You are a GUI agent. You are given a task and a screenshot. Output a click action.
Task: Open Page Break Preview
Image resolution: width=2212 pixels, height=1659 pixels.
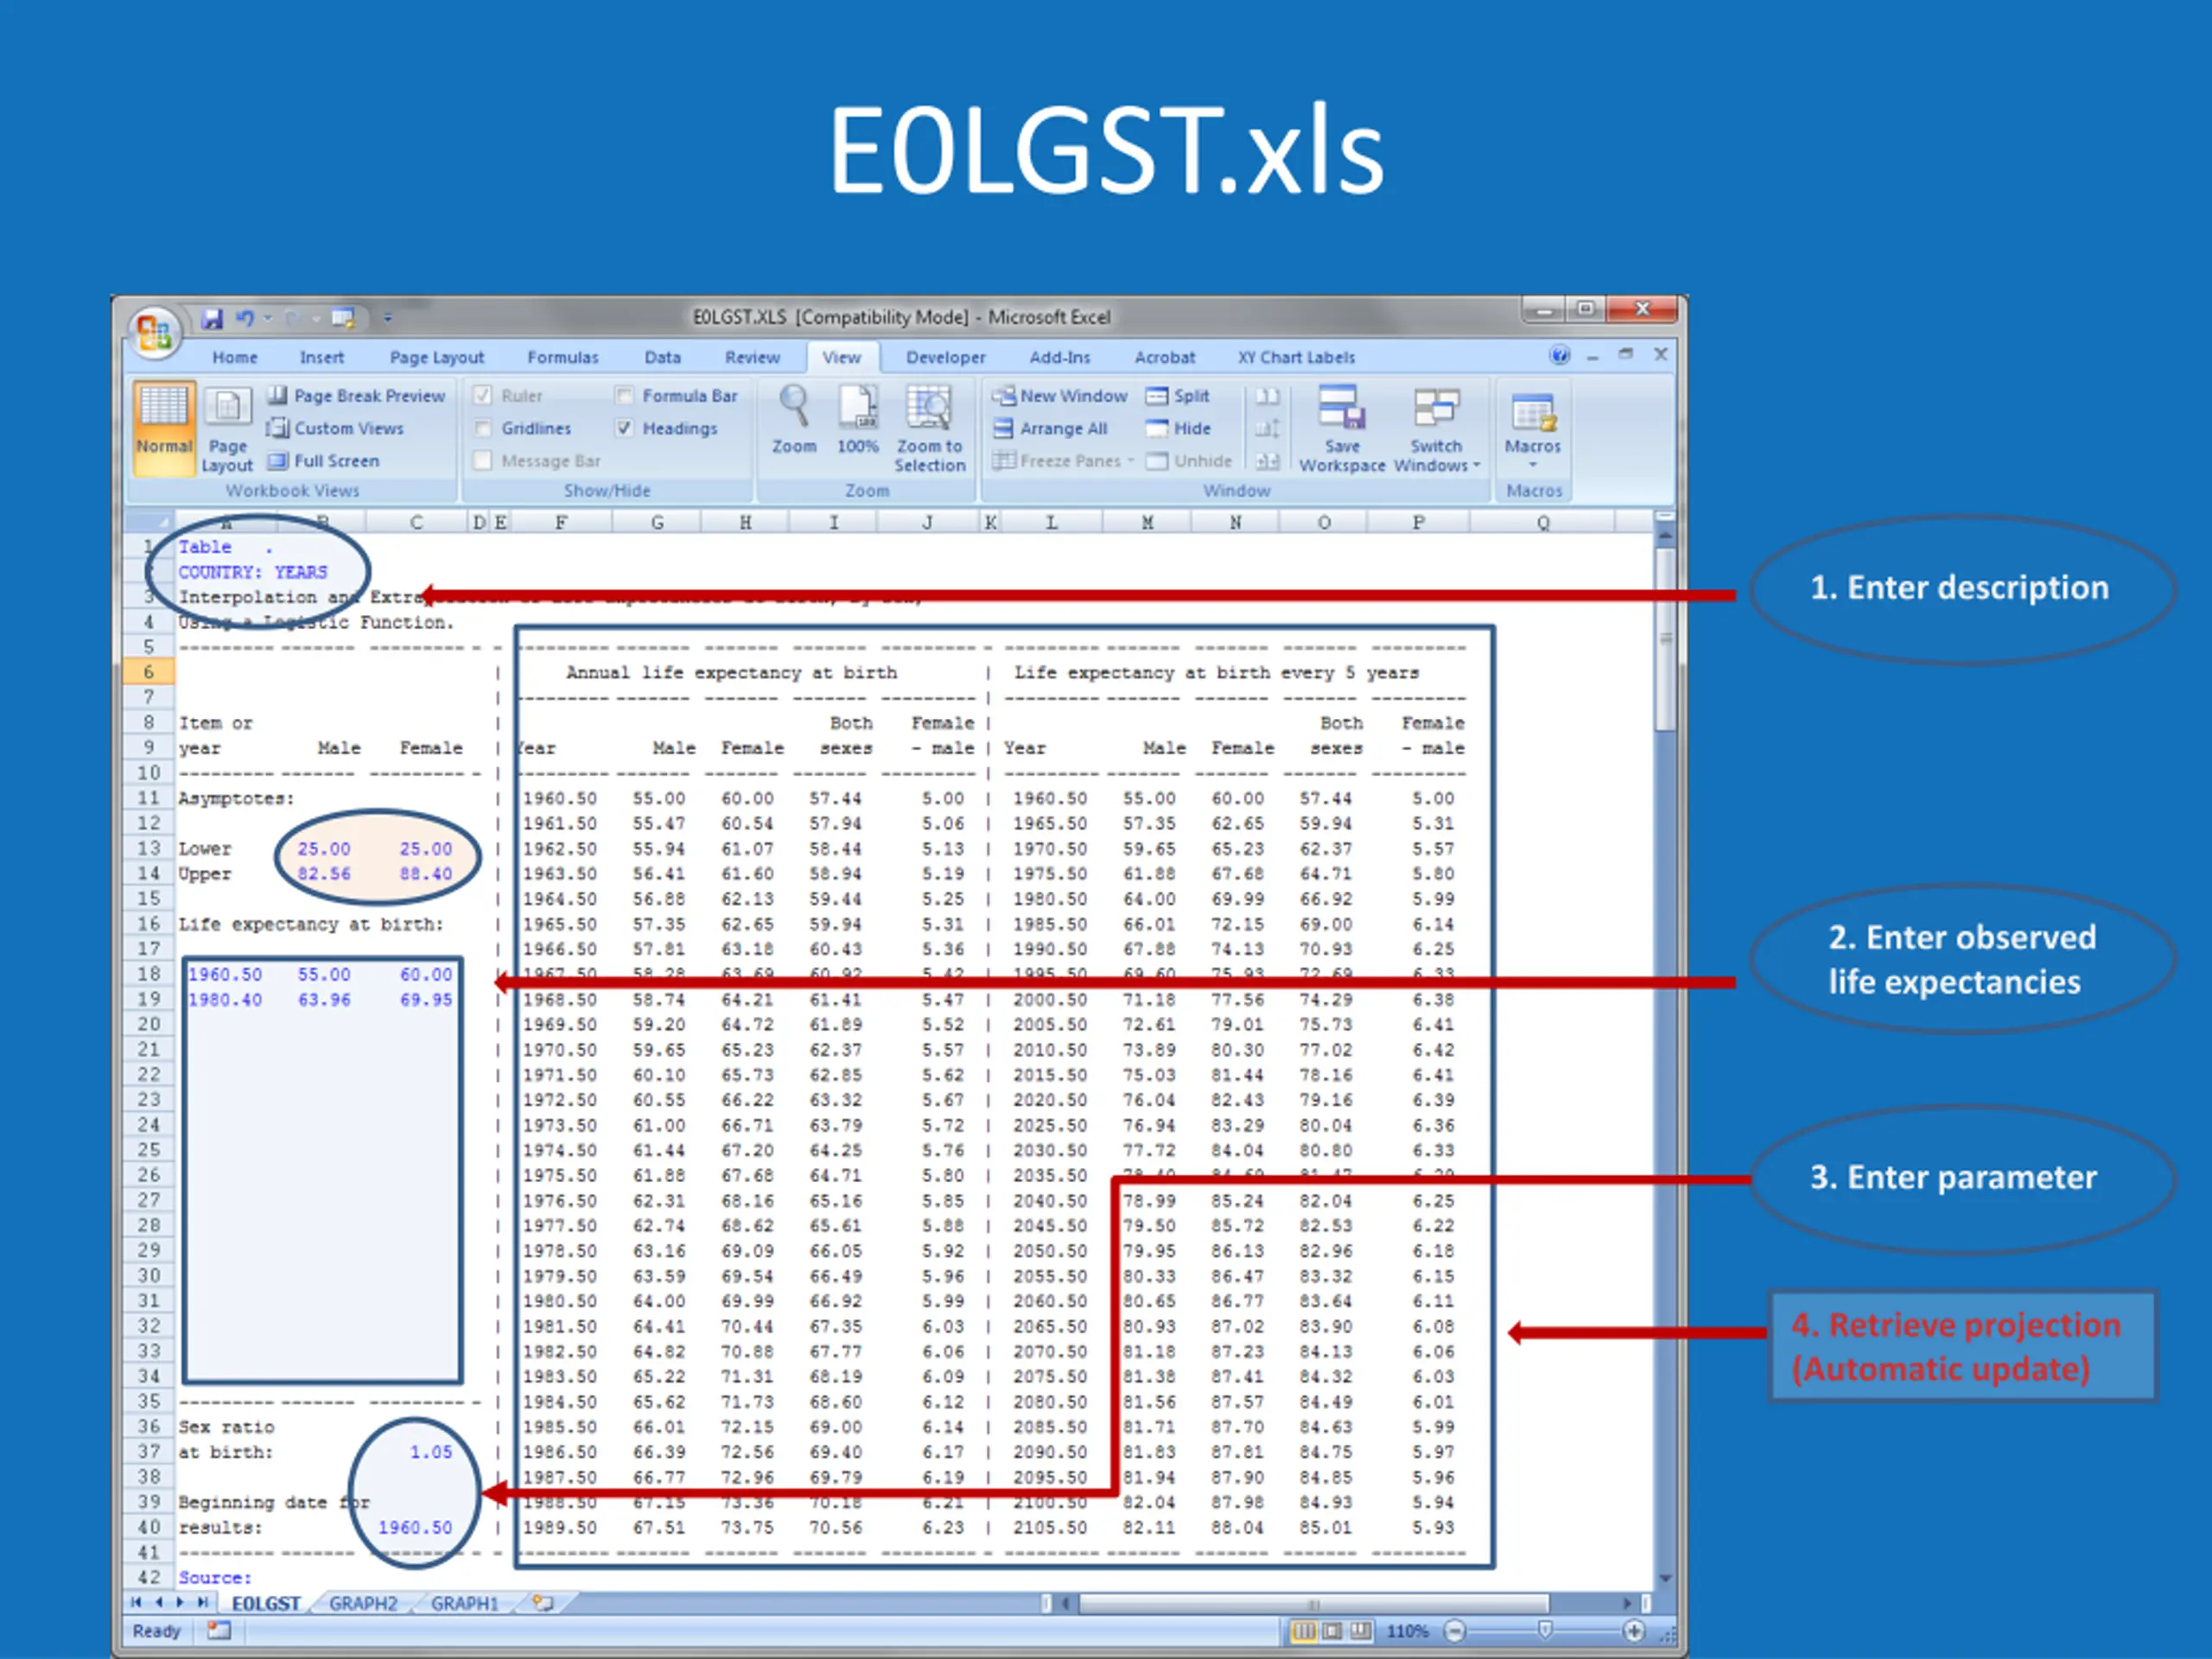[357, 396]
